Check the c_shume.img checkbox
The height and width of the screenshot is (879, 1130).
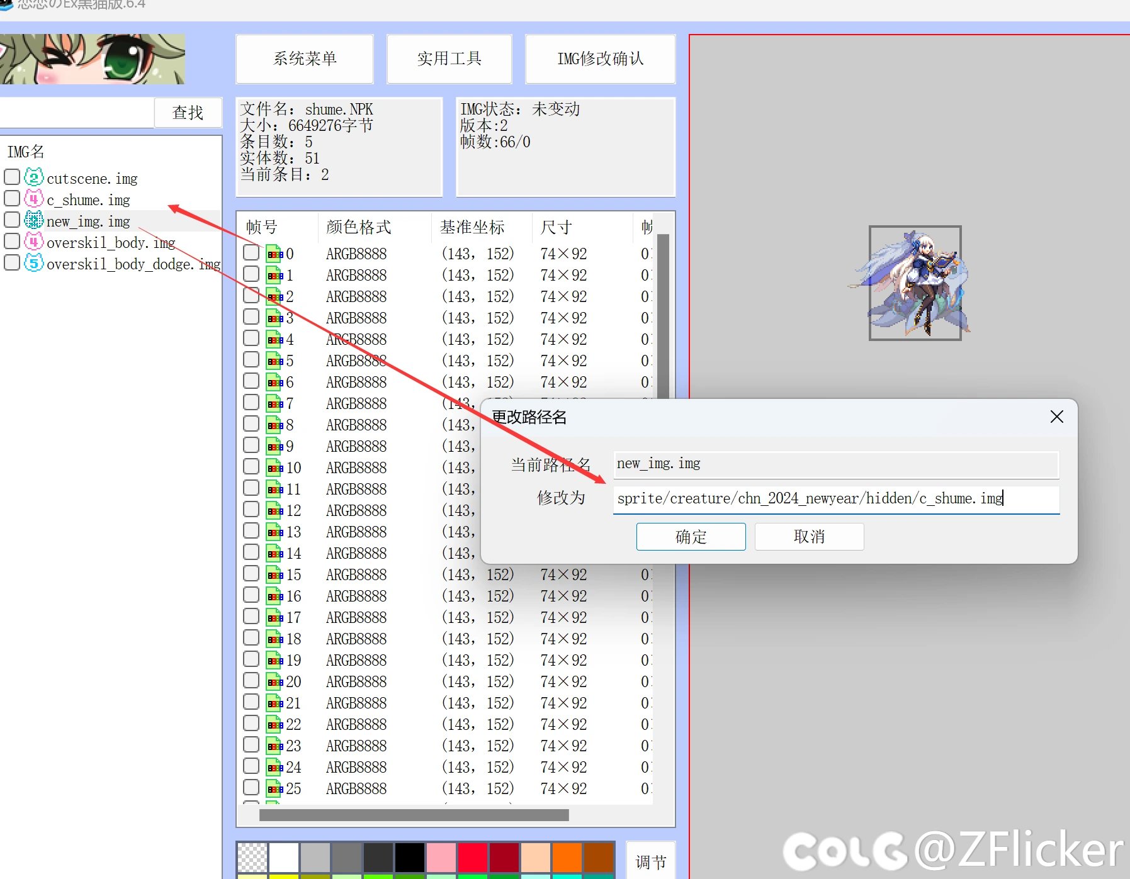[x=12, y=198]
